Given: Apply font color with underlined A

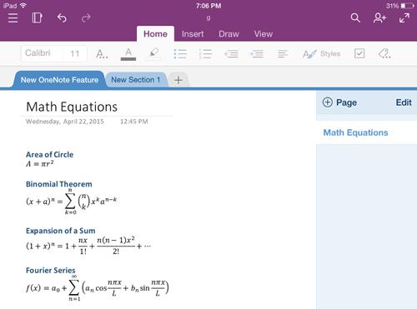Looking at the screenshot, I should tap(128, 54).
